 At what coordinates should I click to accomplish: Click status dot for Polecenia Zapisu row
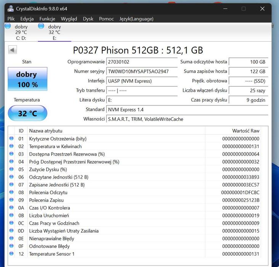(x=11, y=200)
